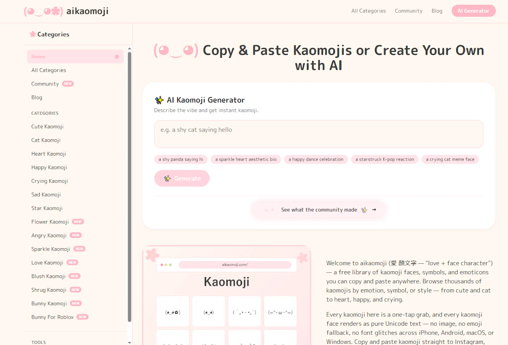Click the arrow icon after community made
The height and width of the screenshot is (345, 508).
[x=374, y=210]
